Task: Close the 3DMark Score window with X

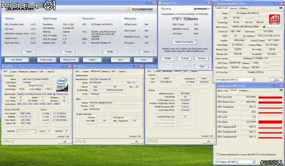Action: pos(209,3)
